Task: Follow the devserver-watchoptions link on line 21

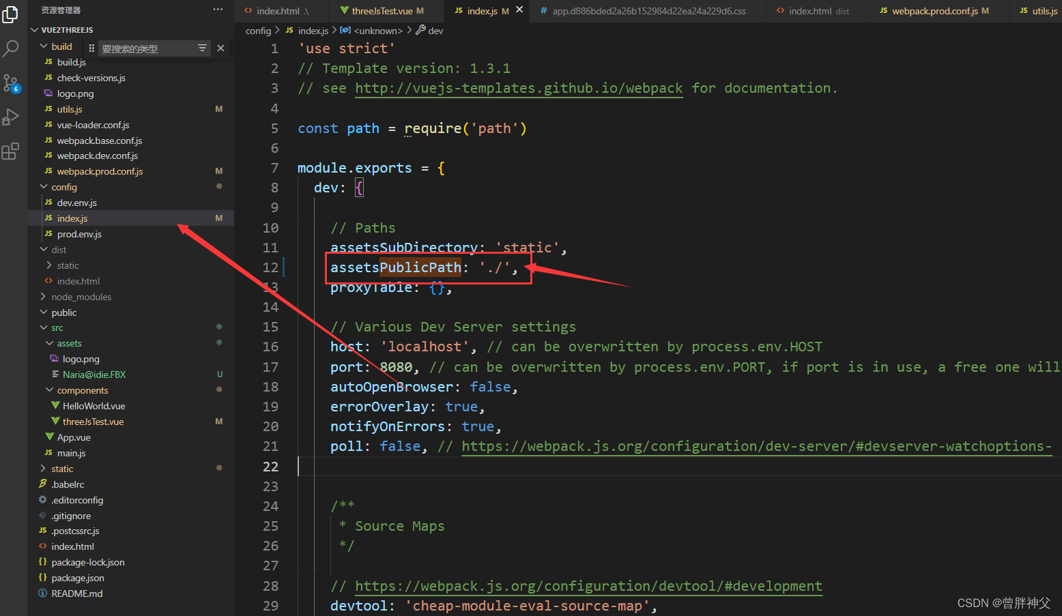Action: tap(756, 446)
